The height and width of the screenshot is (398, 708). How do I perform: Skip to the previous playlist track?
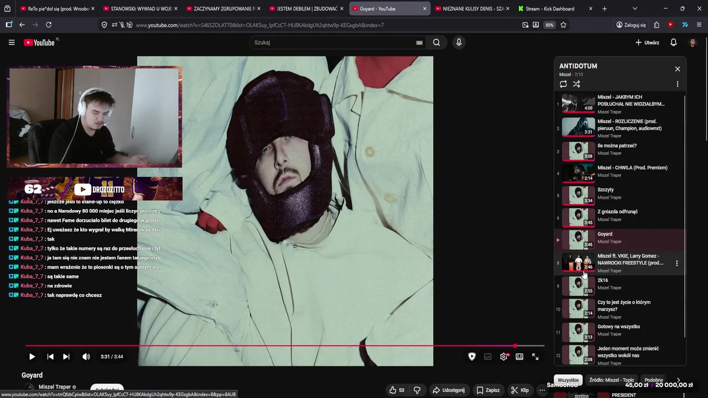50,357
